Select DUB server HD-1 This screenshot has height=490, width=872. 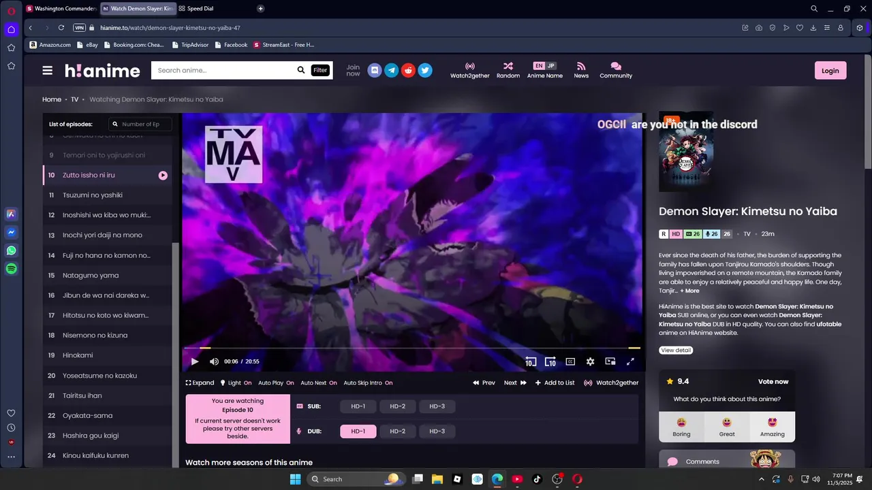pyautogui.click(x=358, y=431)
